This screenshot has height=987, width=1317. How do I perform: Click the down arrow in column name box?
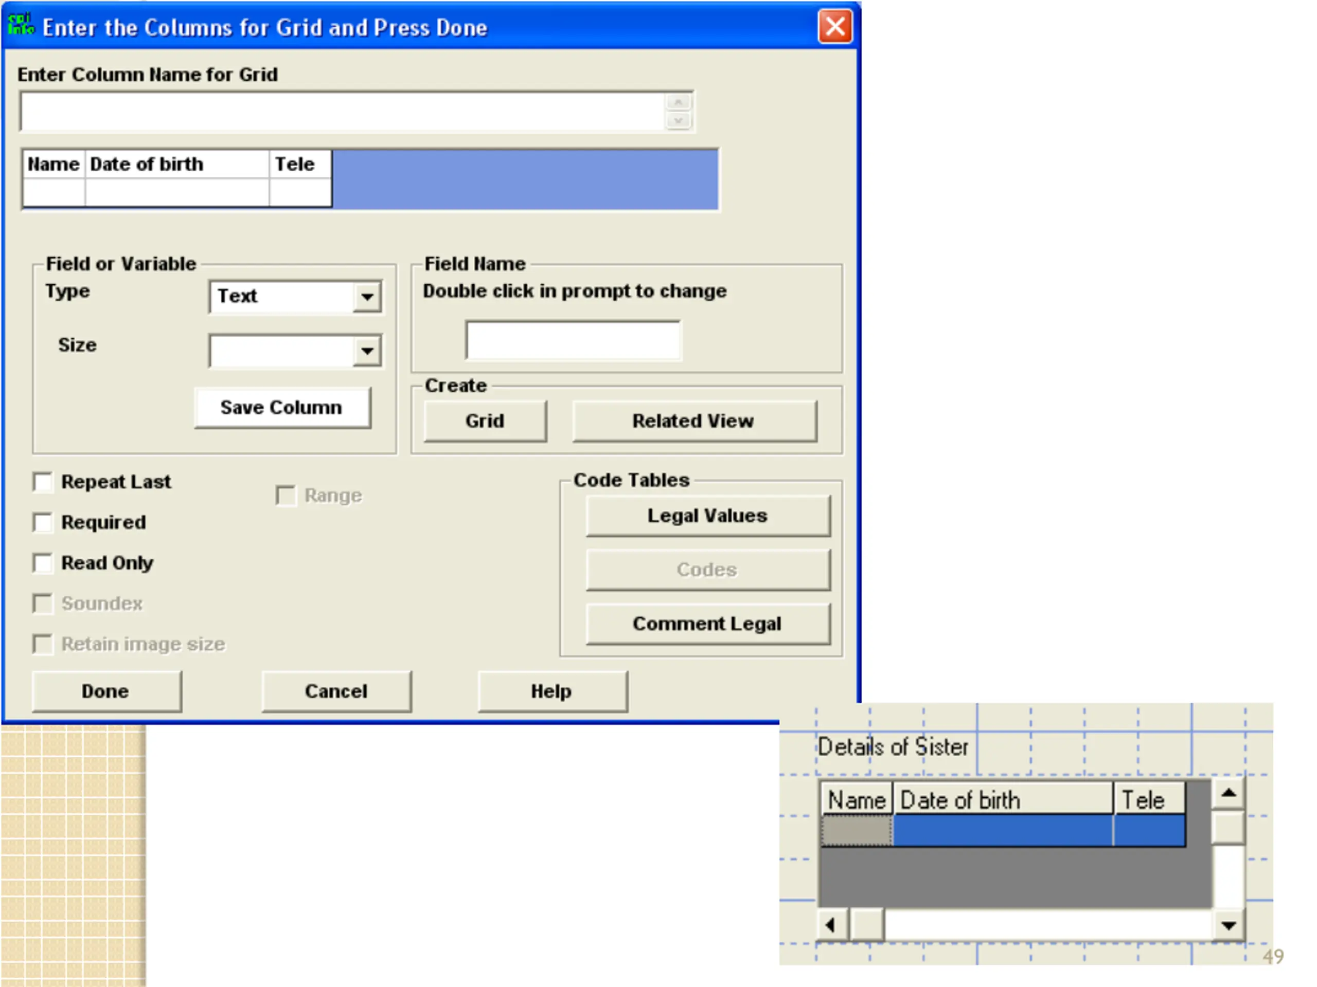[x=678, y=121]
